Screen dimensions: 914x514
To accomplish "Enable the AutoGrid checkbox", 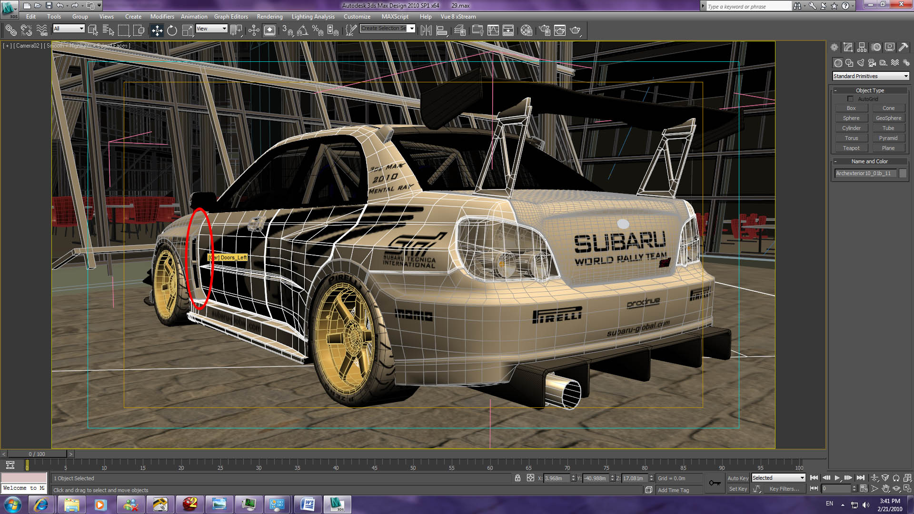I will coord(850,99).
